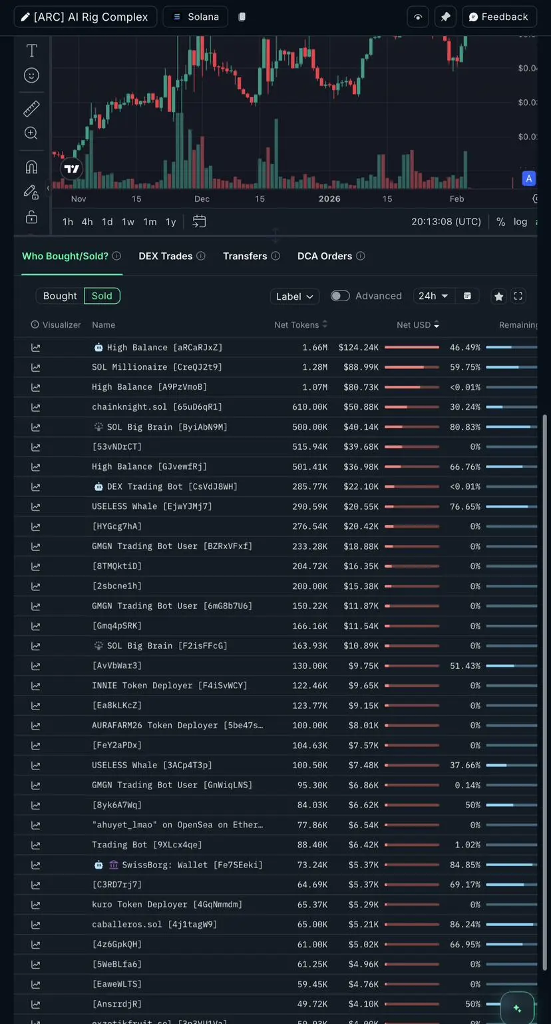Open the Go to date calendar icon
Screen dimensions: 551x1024
199,221
